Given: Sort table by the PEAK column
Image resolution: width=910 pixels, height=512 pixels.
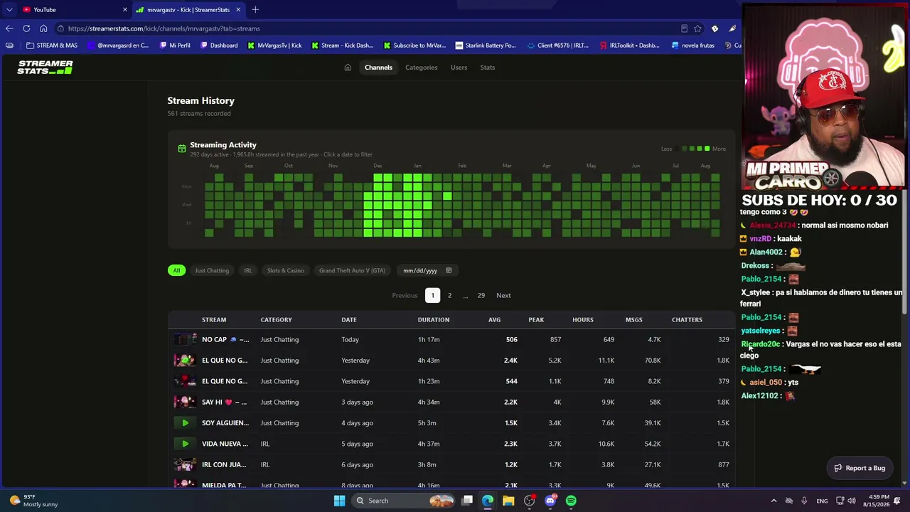Looking at the screenshot, I should [x=536, y=320].
